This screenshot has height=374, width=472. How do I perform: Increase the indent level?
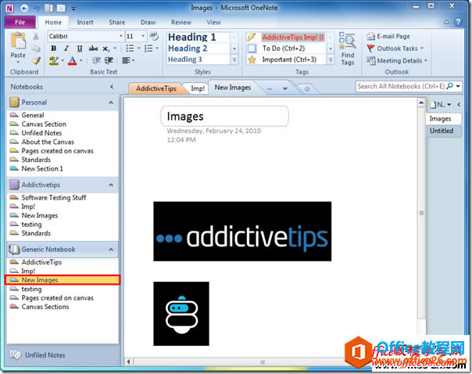coord(109,60)
